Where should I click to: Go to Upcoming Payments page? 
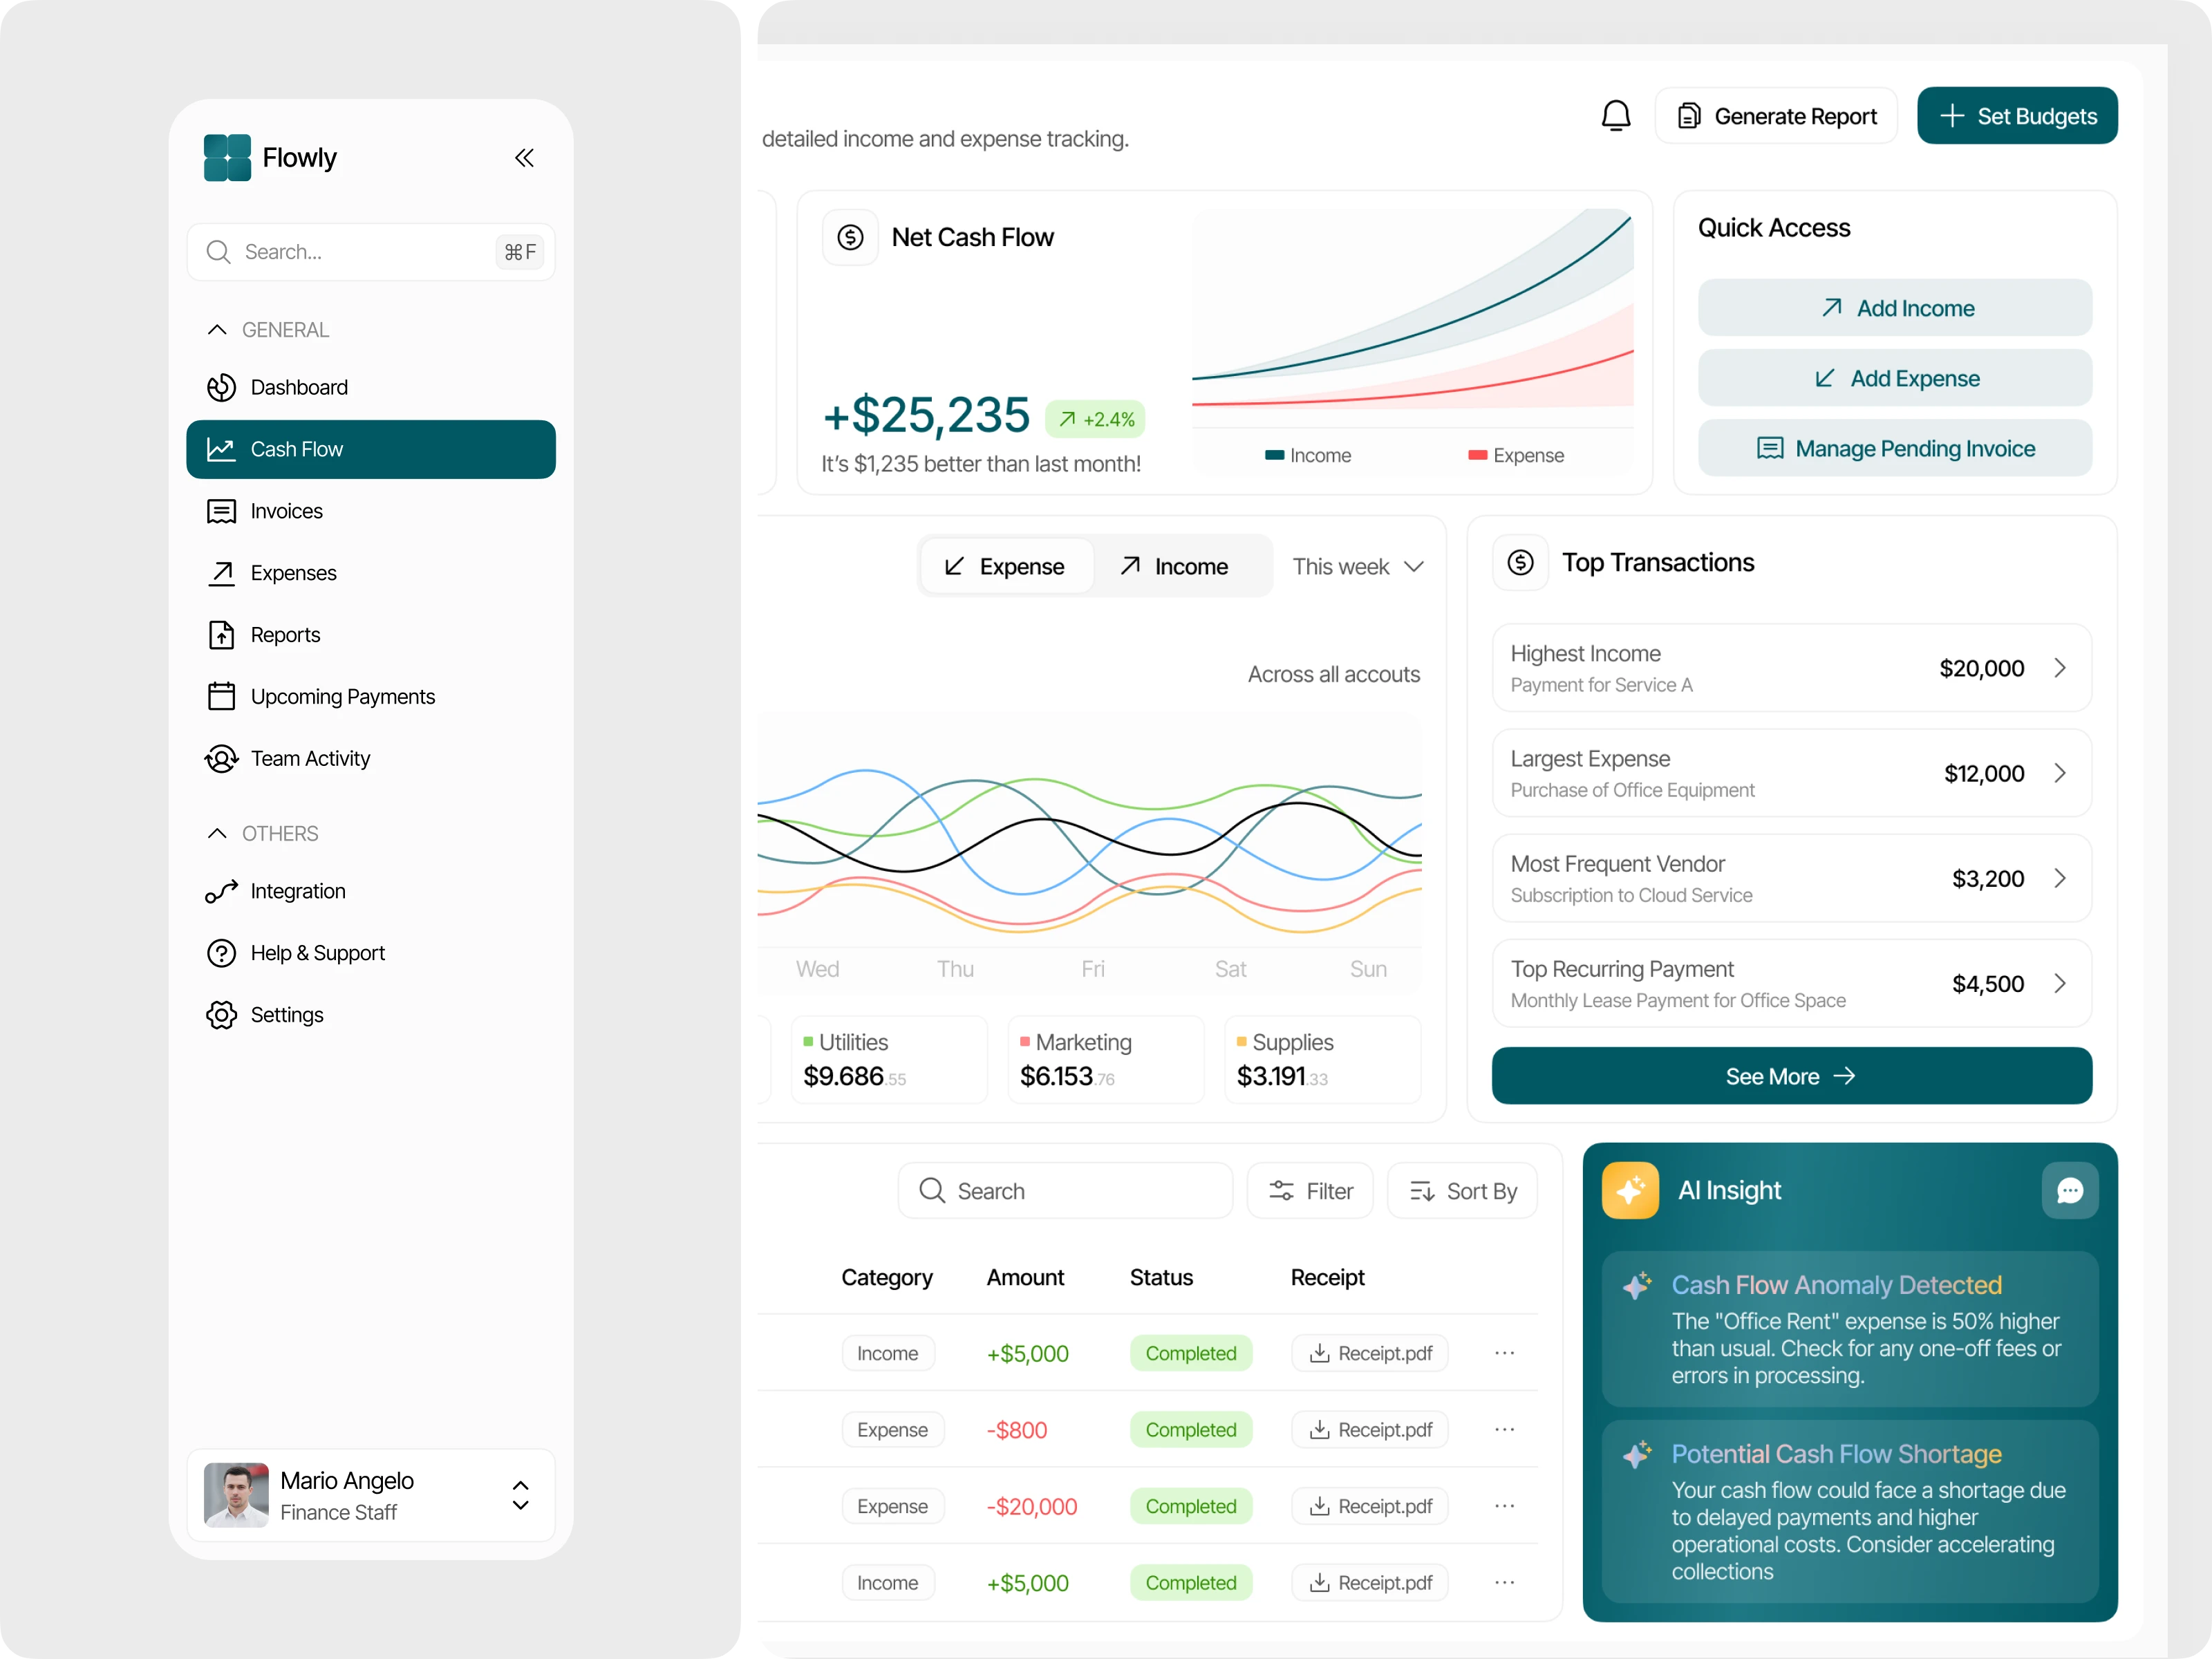coord(342,697)
